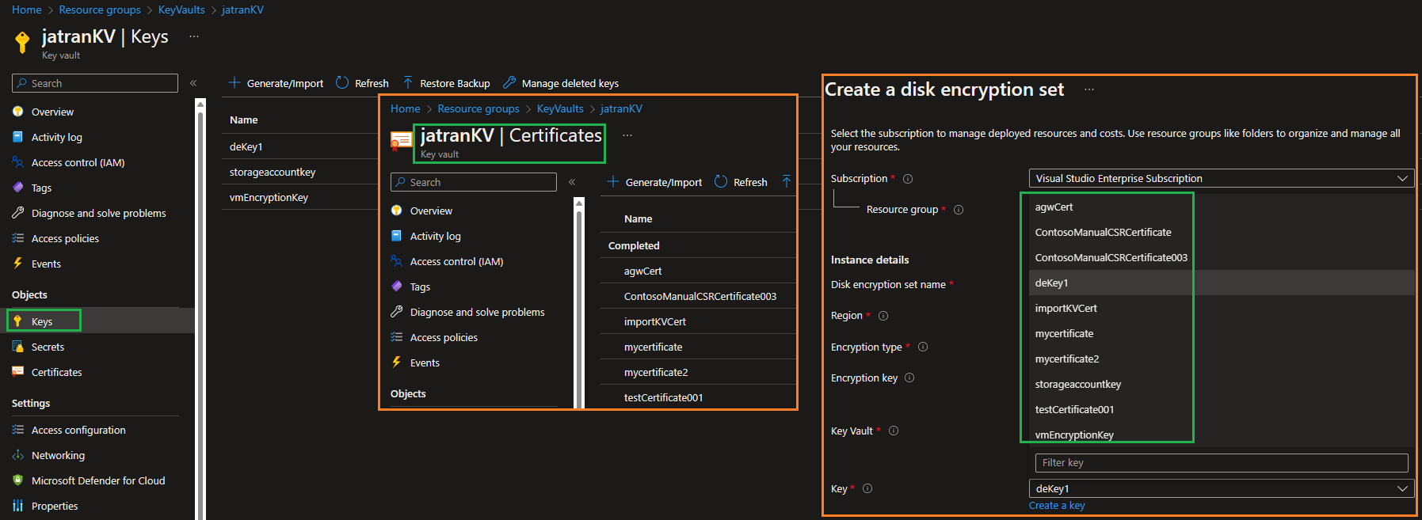Image resolution: width=1422 pixels, height=520 pixels.
Task: Click Refresh in Keys toolbar
Action: tap(362, 83)
